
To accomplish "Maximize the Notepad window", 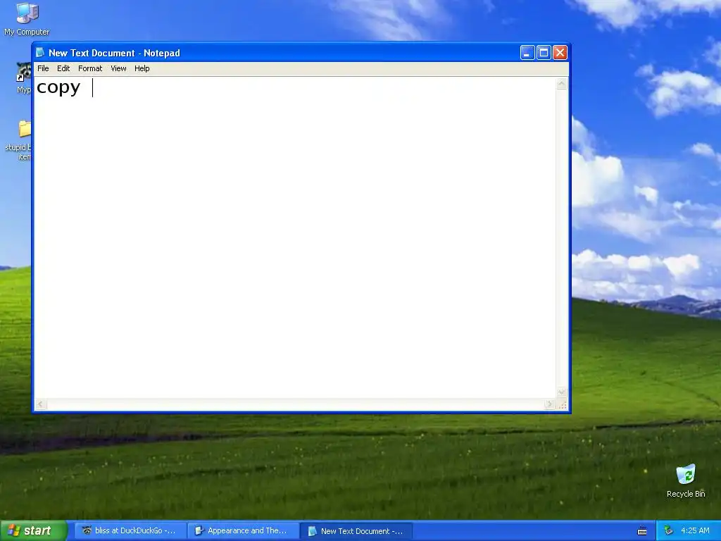I will [544, 53].
